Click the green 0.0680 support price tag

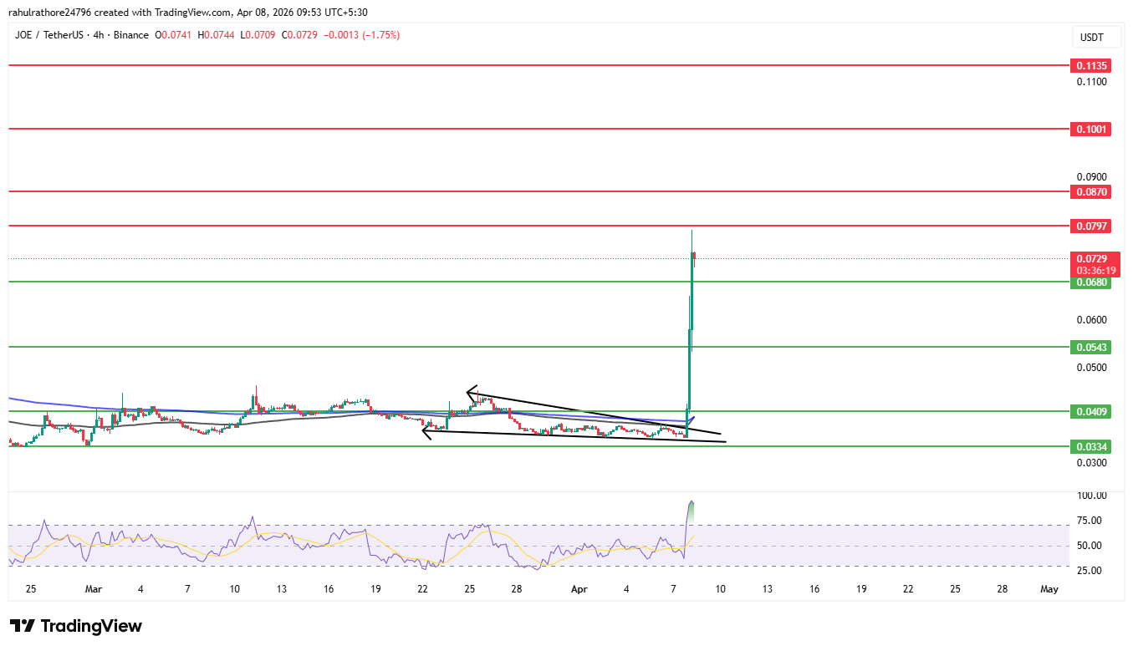(x=1093, y=282)
